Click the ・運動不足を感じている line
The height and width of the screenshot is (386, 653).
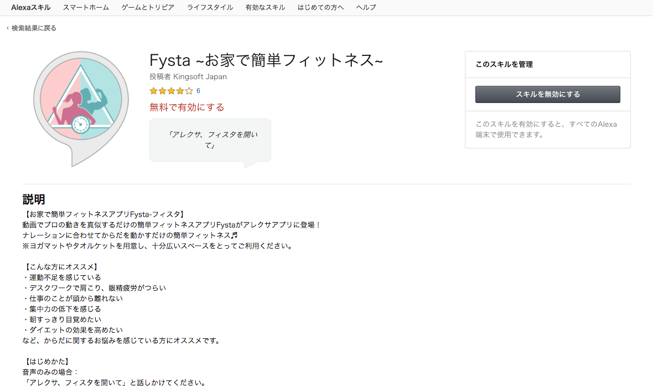(61, 277)
